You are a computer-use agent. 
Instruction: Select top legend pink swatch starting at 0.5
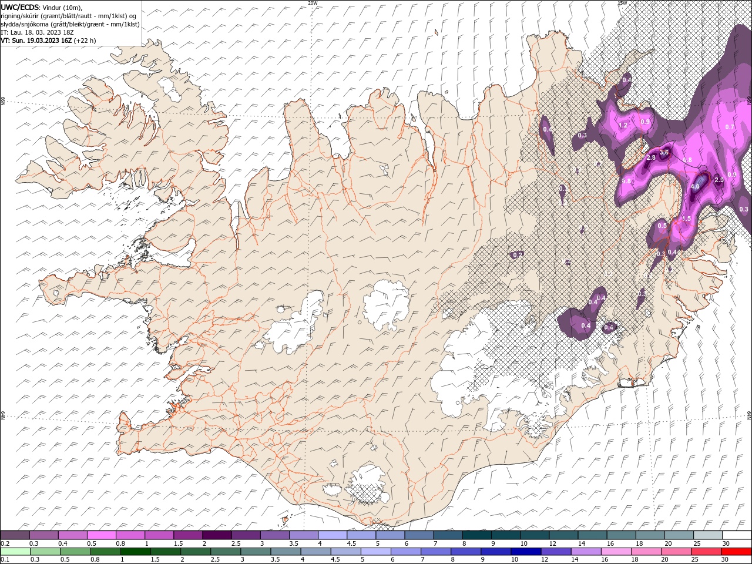coord(101,535)
